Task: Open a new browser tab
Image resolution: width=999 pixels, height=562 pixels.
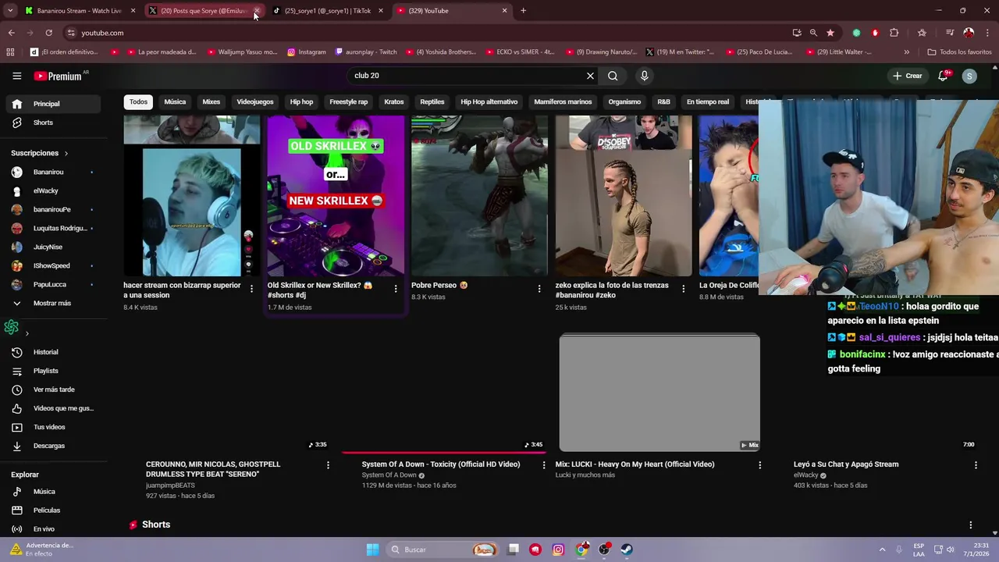Action: click(x=523, y=11)
